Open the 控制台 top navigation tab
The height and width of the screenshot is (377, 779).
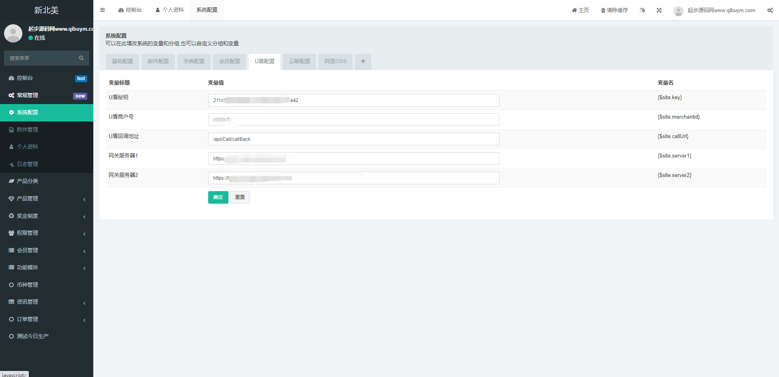pos(130,10)
